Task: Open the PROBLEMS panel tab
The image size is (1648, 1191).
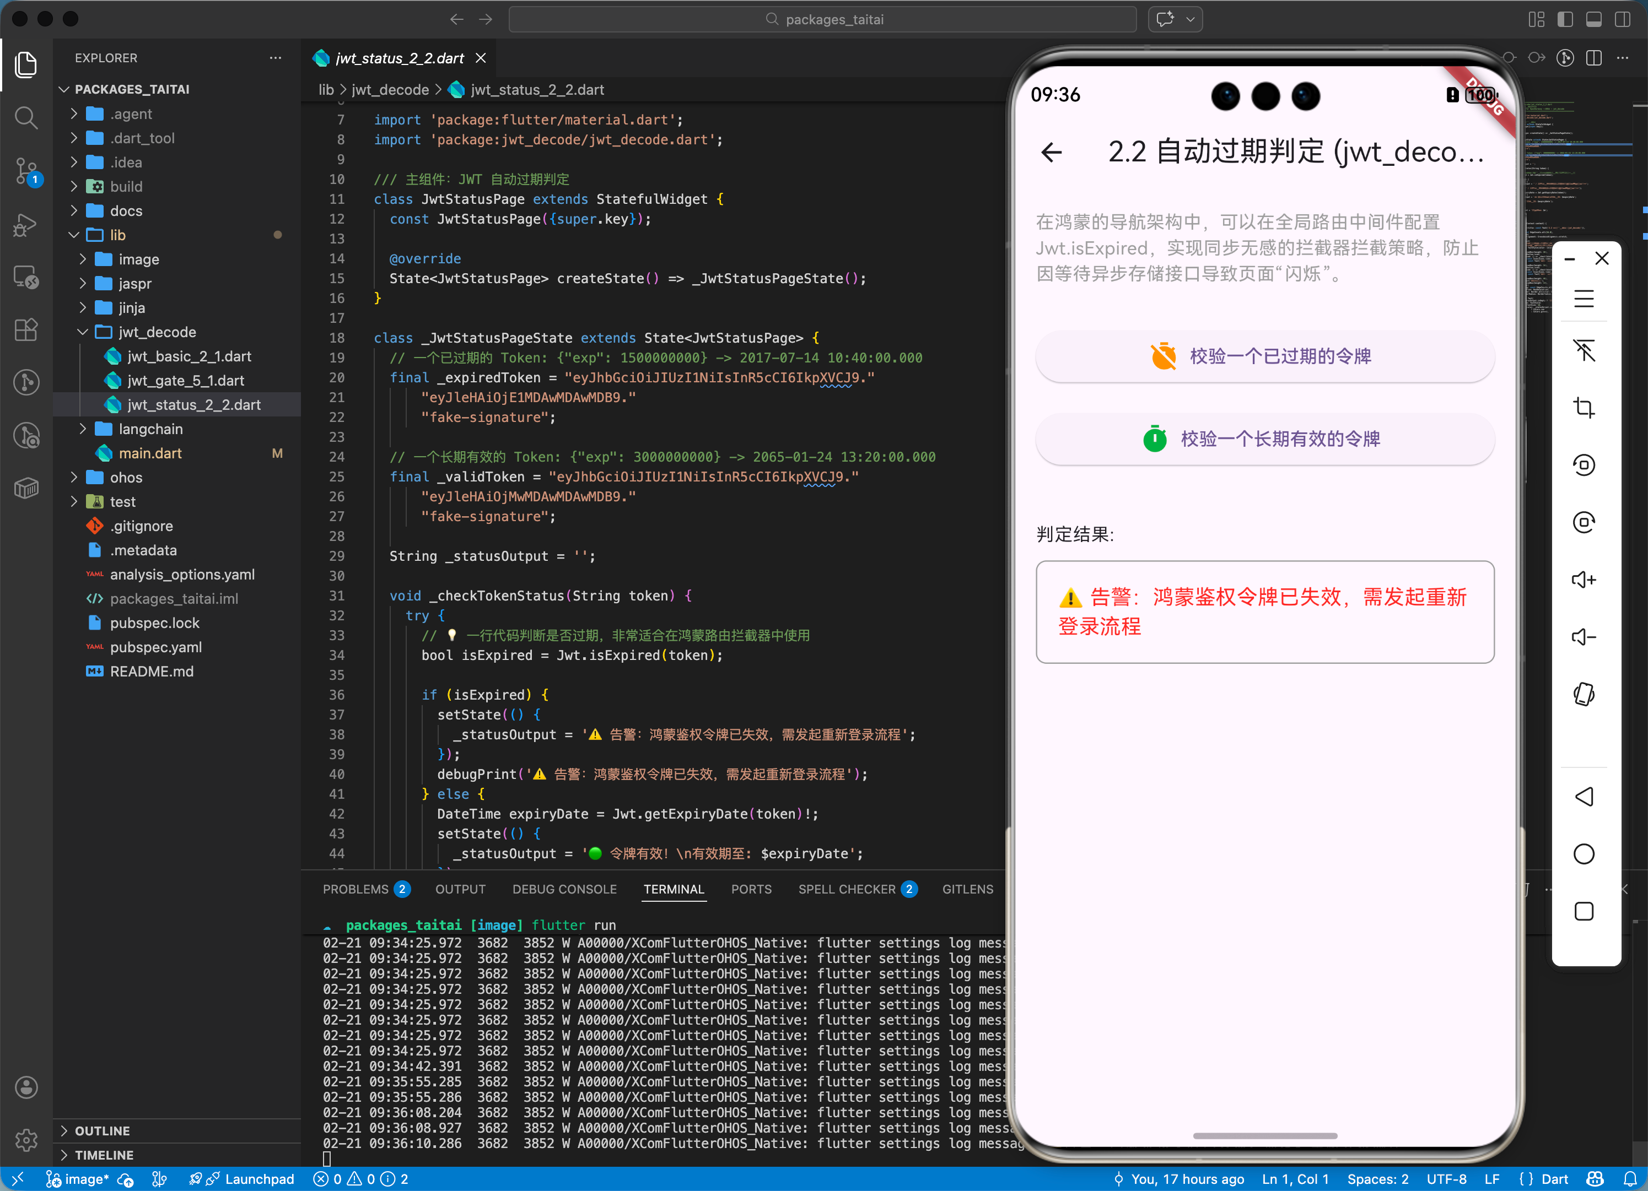Action: coord(356,889)
